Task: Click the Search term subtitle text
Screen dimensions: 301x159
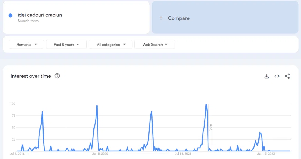Action: click(x=28, y=21)
